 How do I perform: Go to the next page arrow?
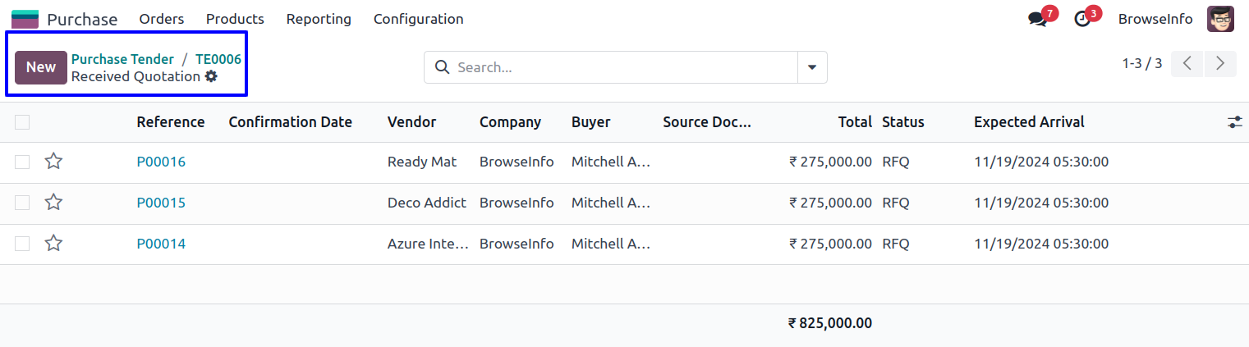[1220, 63]
